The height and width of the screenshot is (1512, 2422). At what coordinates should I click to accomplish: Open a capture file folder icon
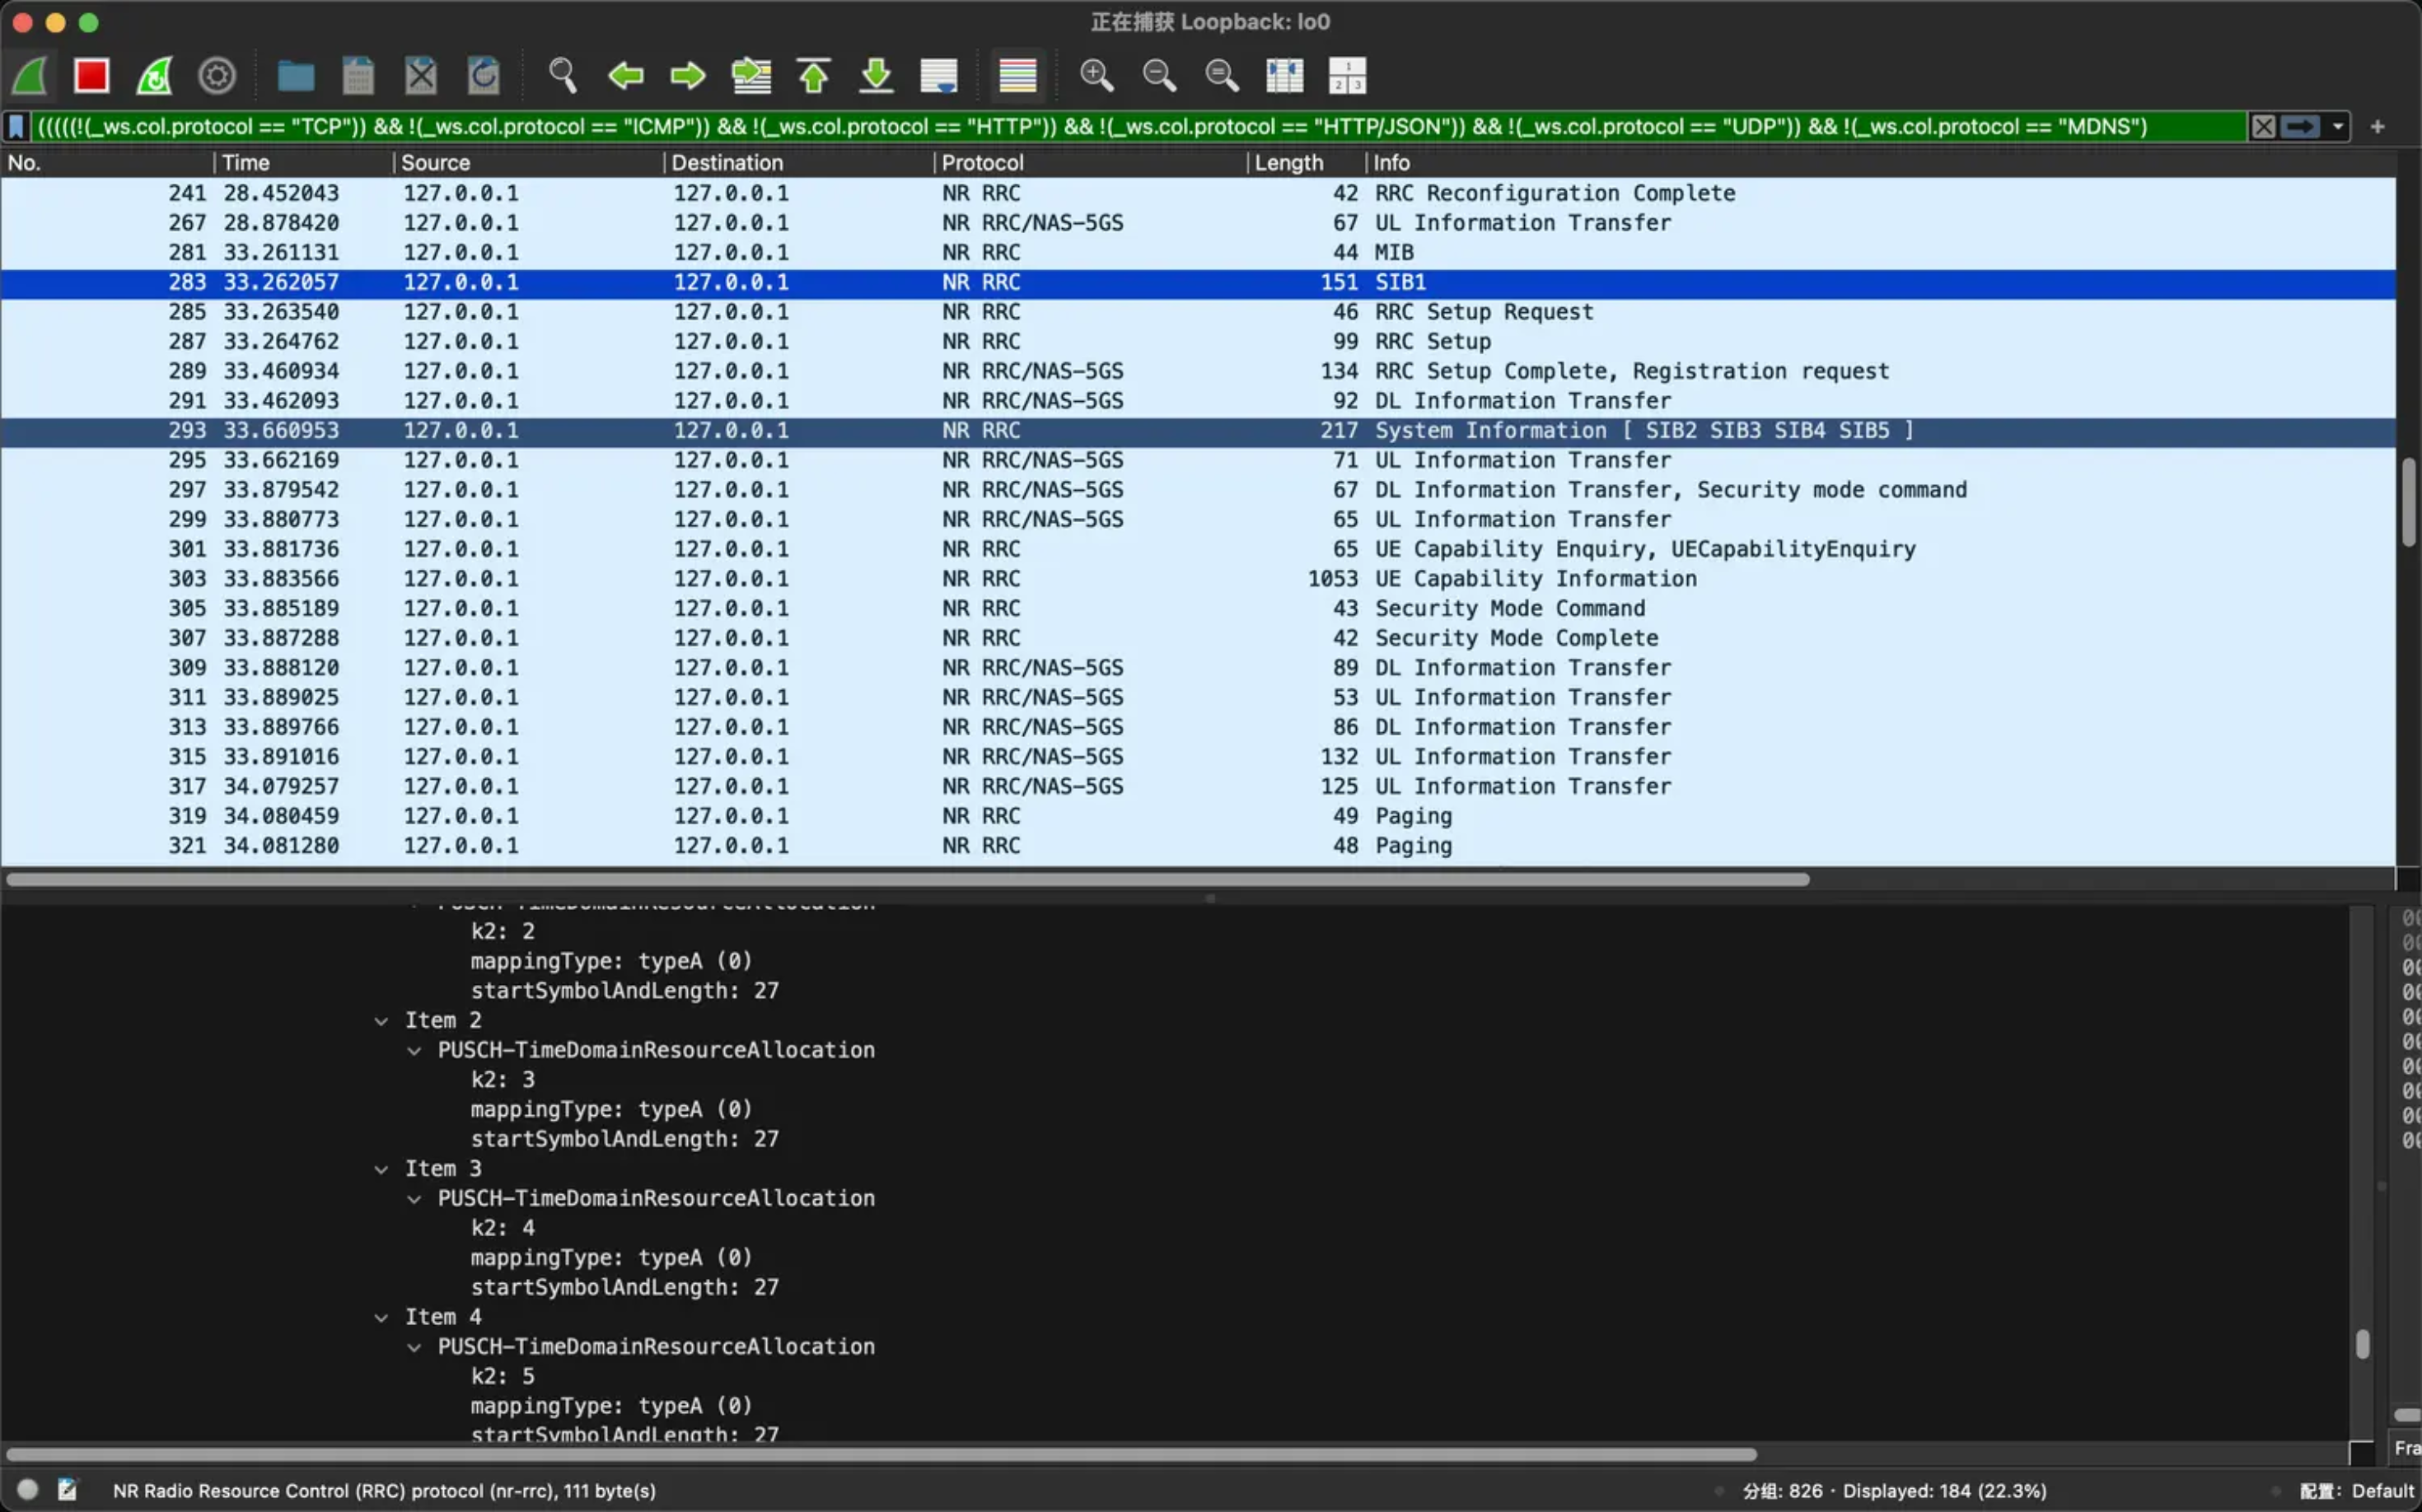coord(295,76)
